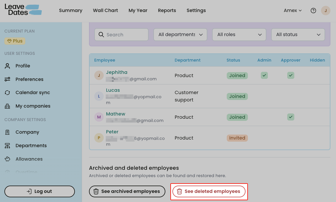The width and height of the screenshot is (336, 202).
Task: Select Allowances in the sidebar
Action: [x=29, y=159]
